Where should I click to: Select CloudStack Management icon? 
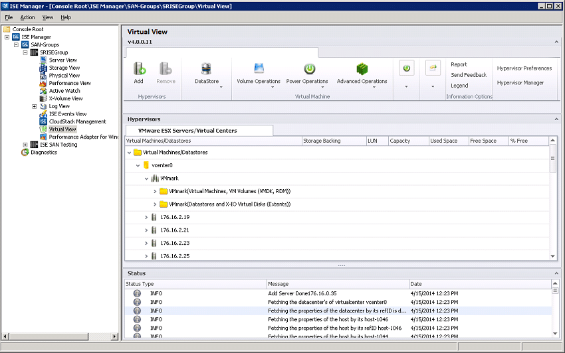pyautogui.click(x=43, y=121)
